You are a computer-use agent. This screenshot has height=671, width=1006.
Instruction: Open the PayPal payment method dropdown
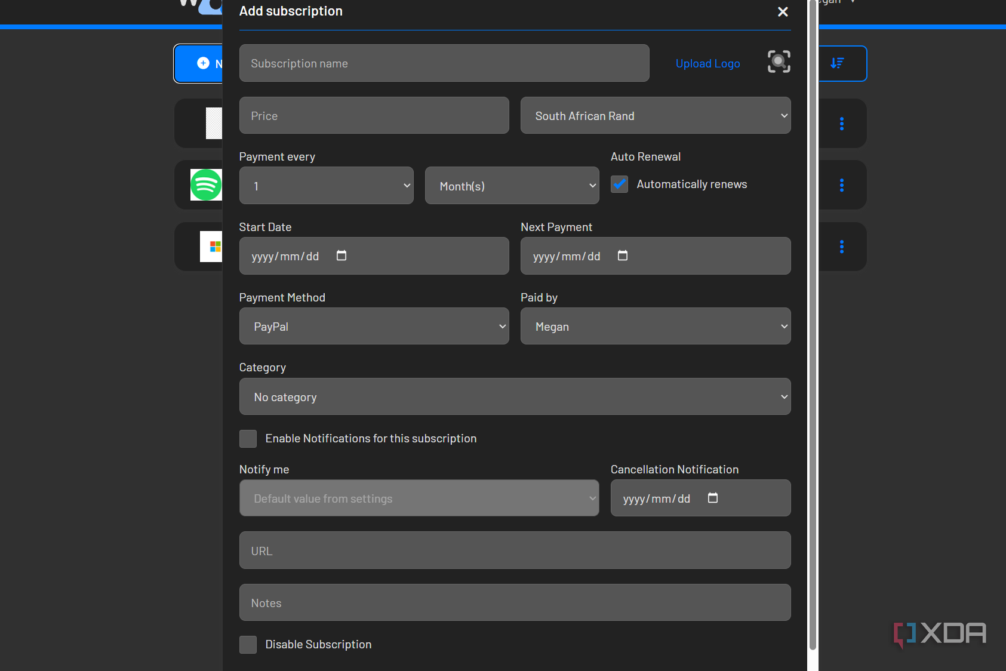point(374,326)
